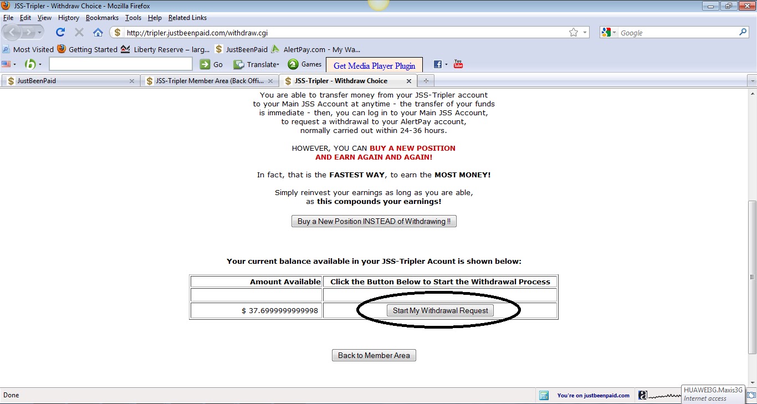This screenshot has width=757, height=404.
Task: Click the green toolbar logo icon
Action: click(x=30, y=64)
